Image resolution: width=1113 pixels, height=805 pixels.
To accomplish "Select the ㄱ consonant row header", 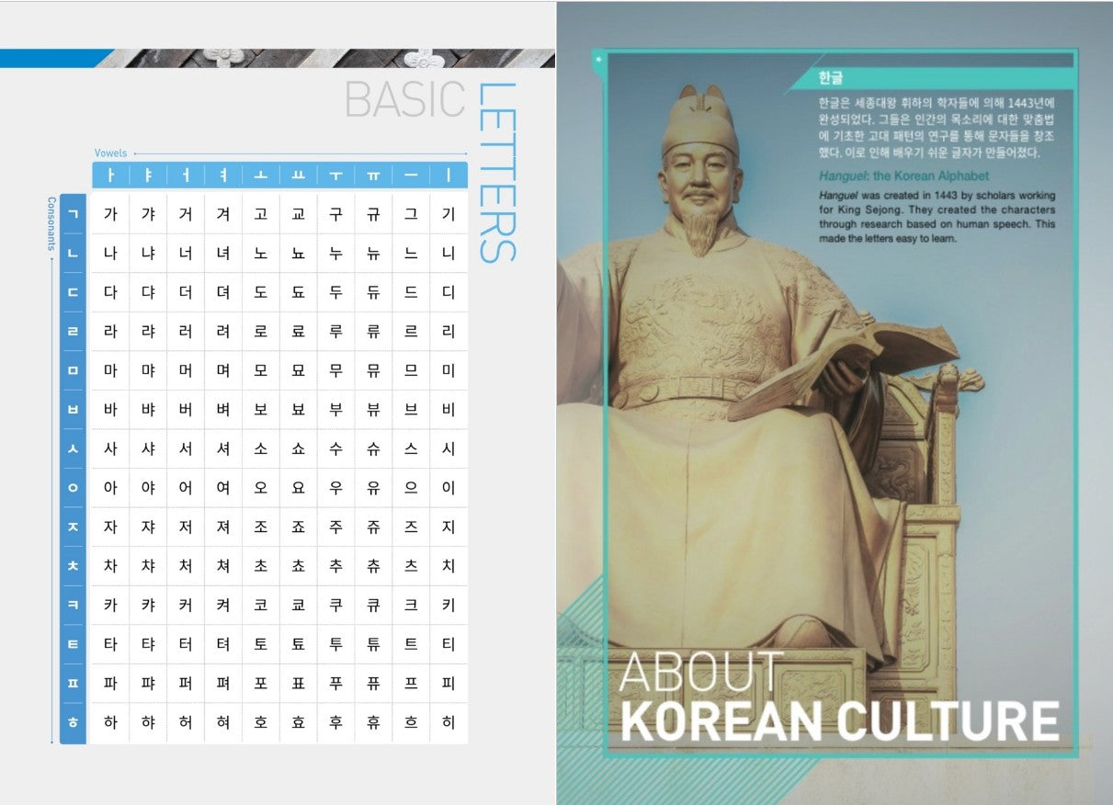I will tap(74, 214).
